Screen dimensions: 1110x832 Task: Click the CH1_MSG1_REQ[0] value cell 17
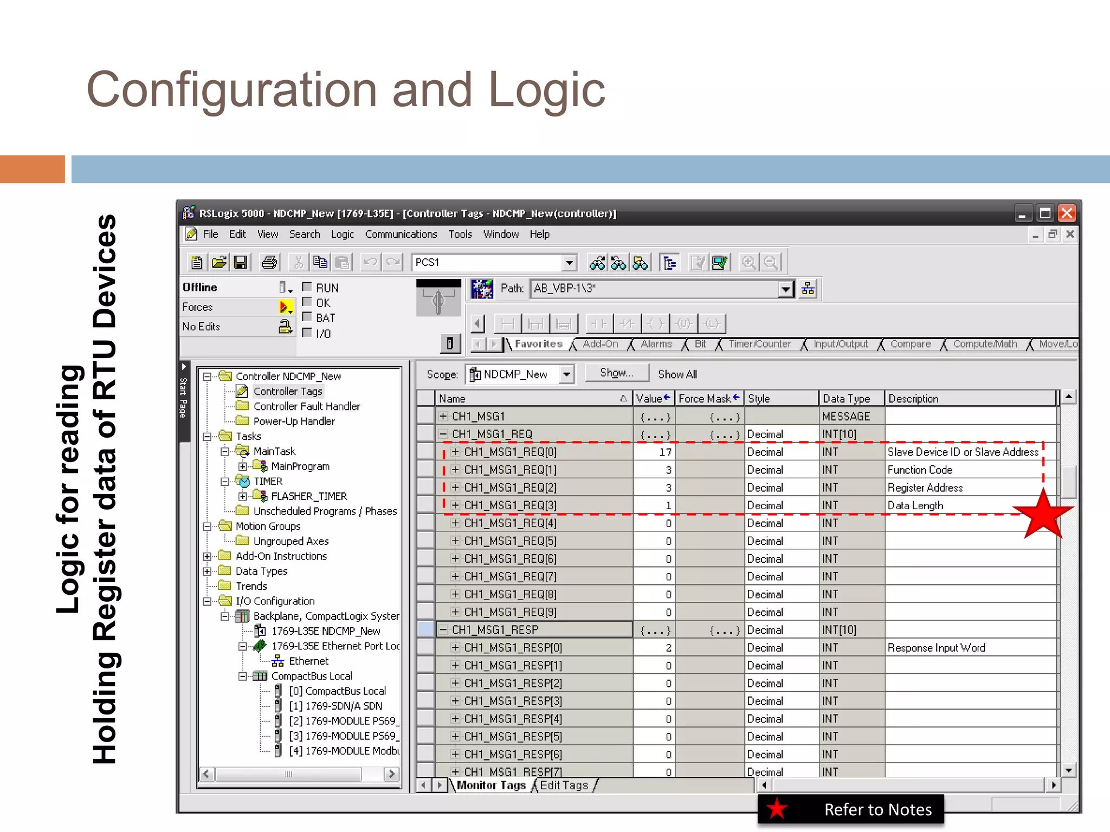(654, 452)
